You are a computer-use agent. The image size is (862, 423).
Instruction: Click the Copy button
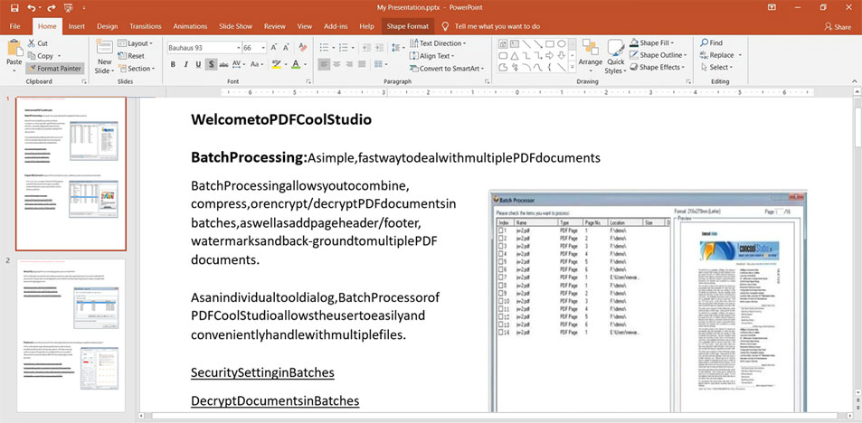41,55
